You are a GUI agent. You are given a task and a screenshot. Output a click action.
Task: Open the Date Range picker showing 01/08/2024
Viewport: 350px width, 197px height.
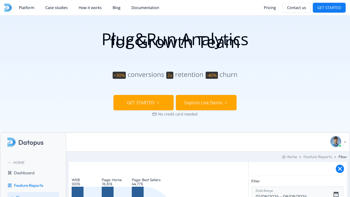click(290, 195)
